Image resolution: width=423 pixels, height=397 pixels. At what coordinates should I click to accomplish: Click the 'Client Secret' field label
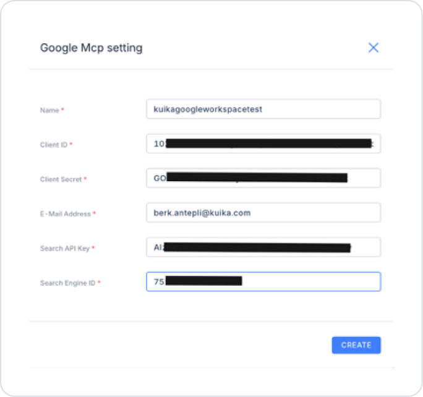(61, 179)
